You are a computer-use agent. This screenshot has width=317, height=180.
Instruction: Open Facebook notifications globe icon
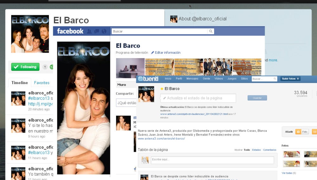pos(104,31)
